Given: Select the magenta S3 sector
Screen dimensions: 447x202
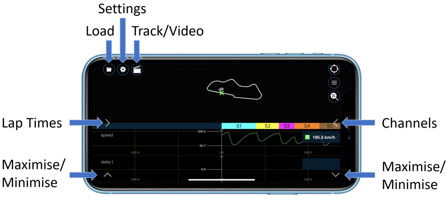Looking at the screenshot, I should click(x=286, y=126).
